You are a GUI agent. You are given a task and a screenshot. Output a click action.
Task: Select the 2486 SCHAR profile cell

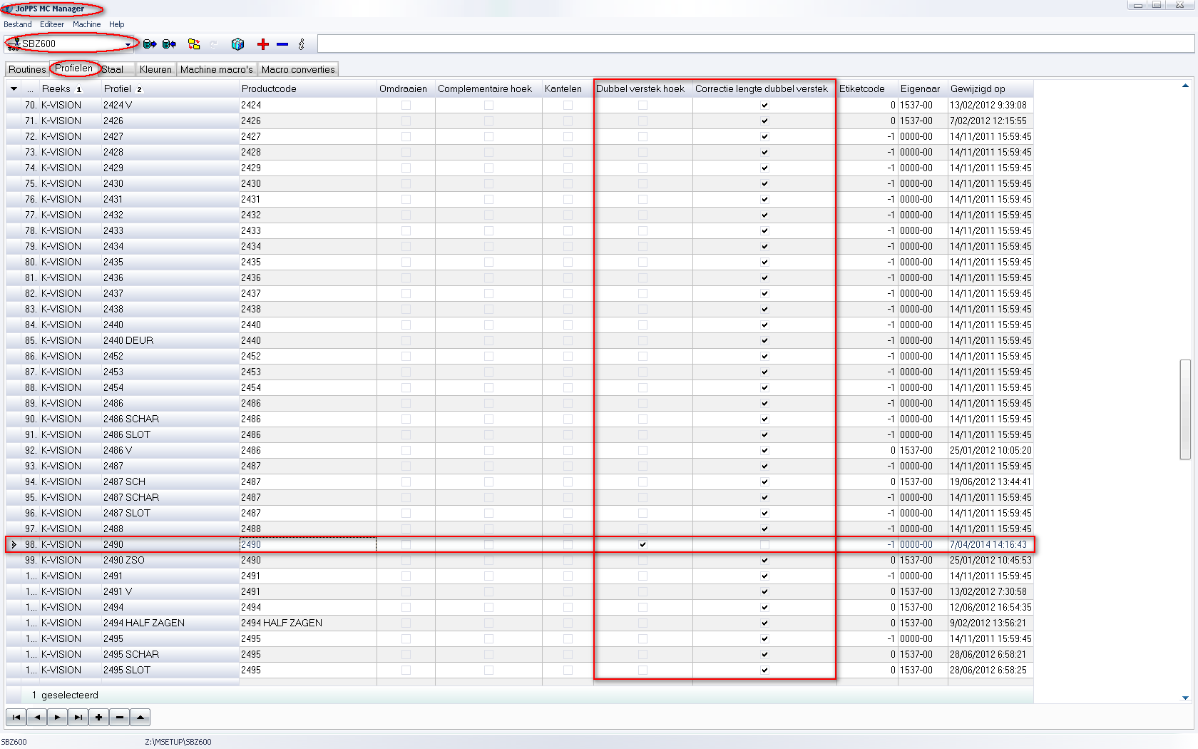tap(170, 419)
